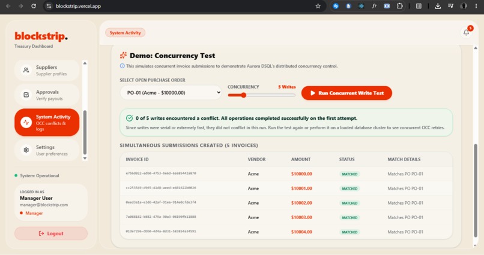This screenshot has height=255, width=484.
Task: Click the browser back arrow
Action: click(8, 6)
